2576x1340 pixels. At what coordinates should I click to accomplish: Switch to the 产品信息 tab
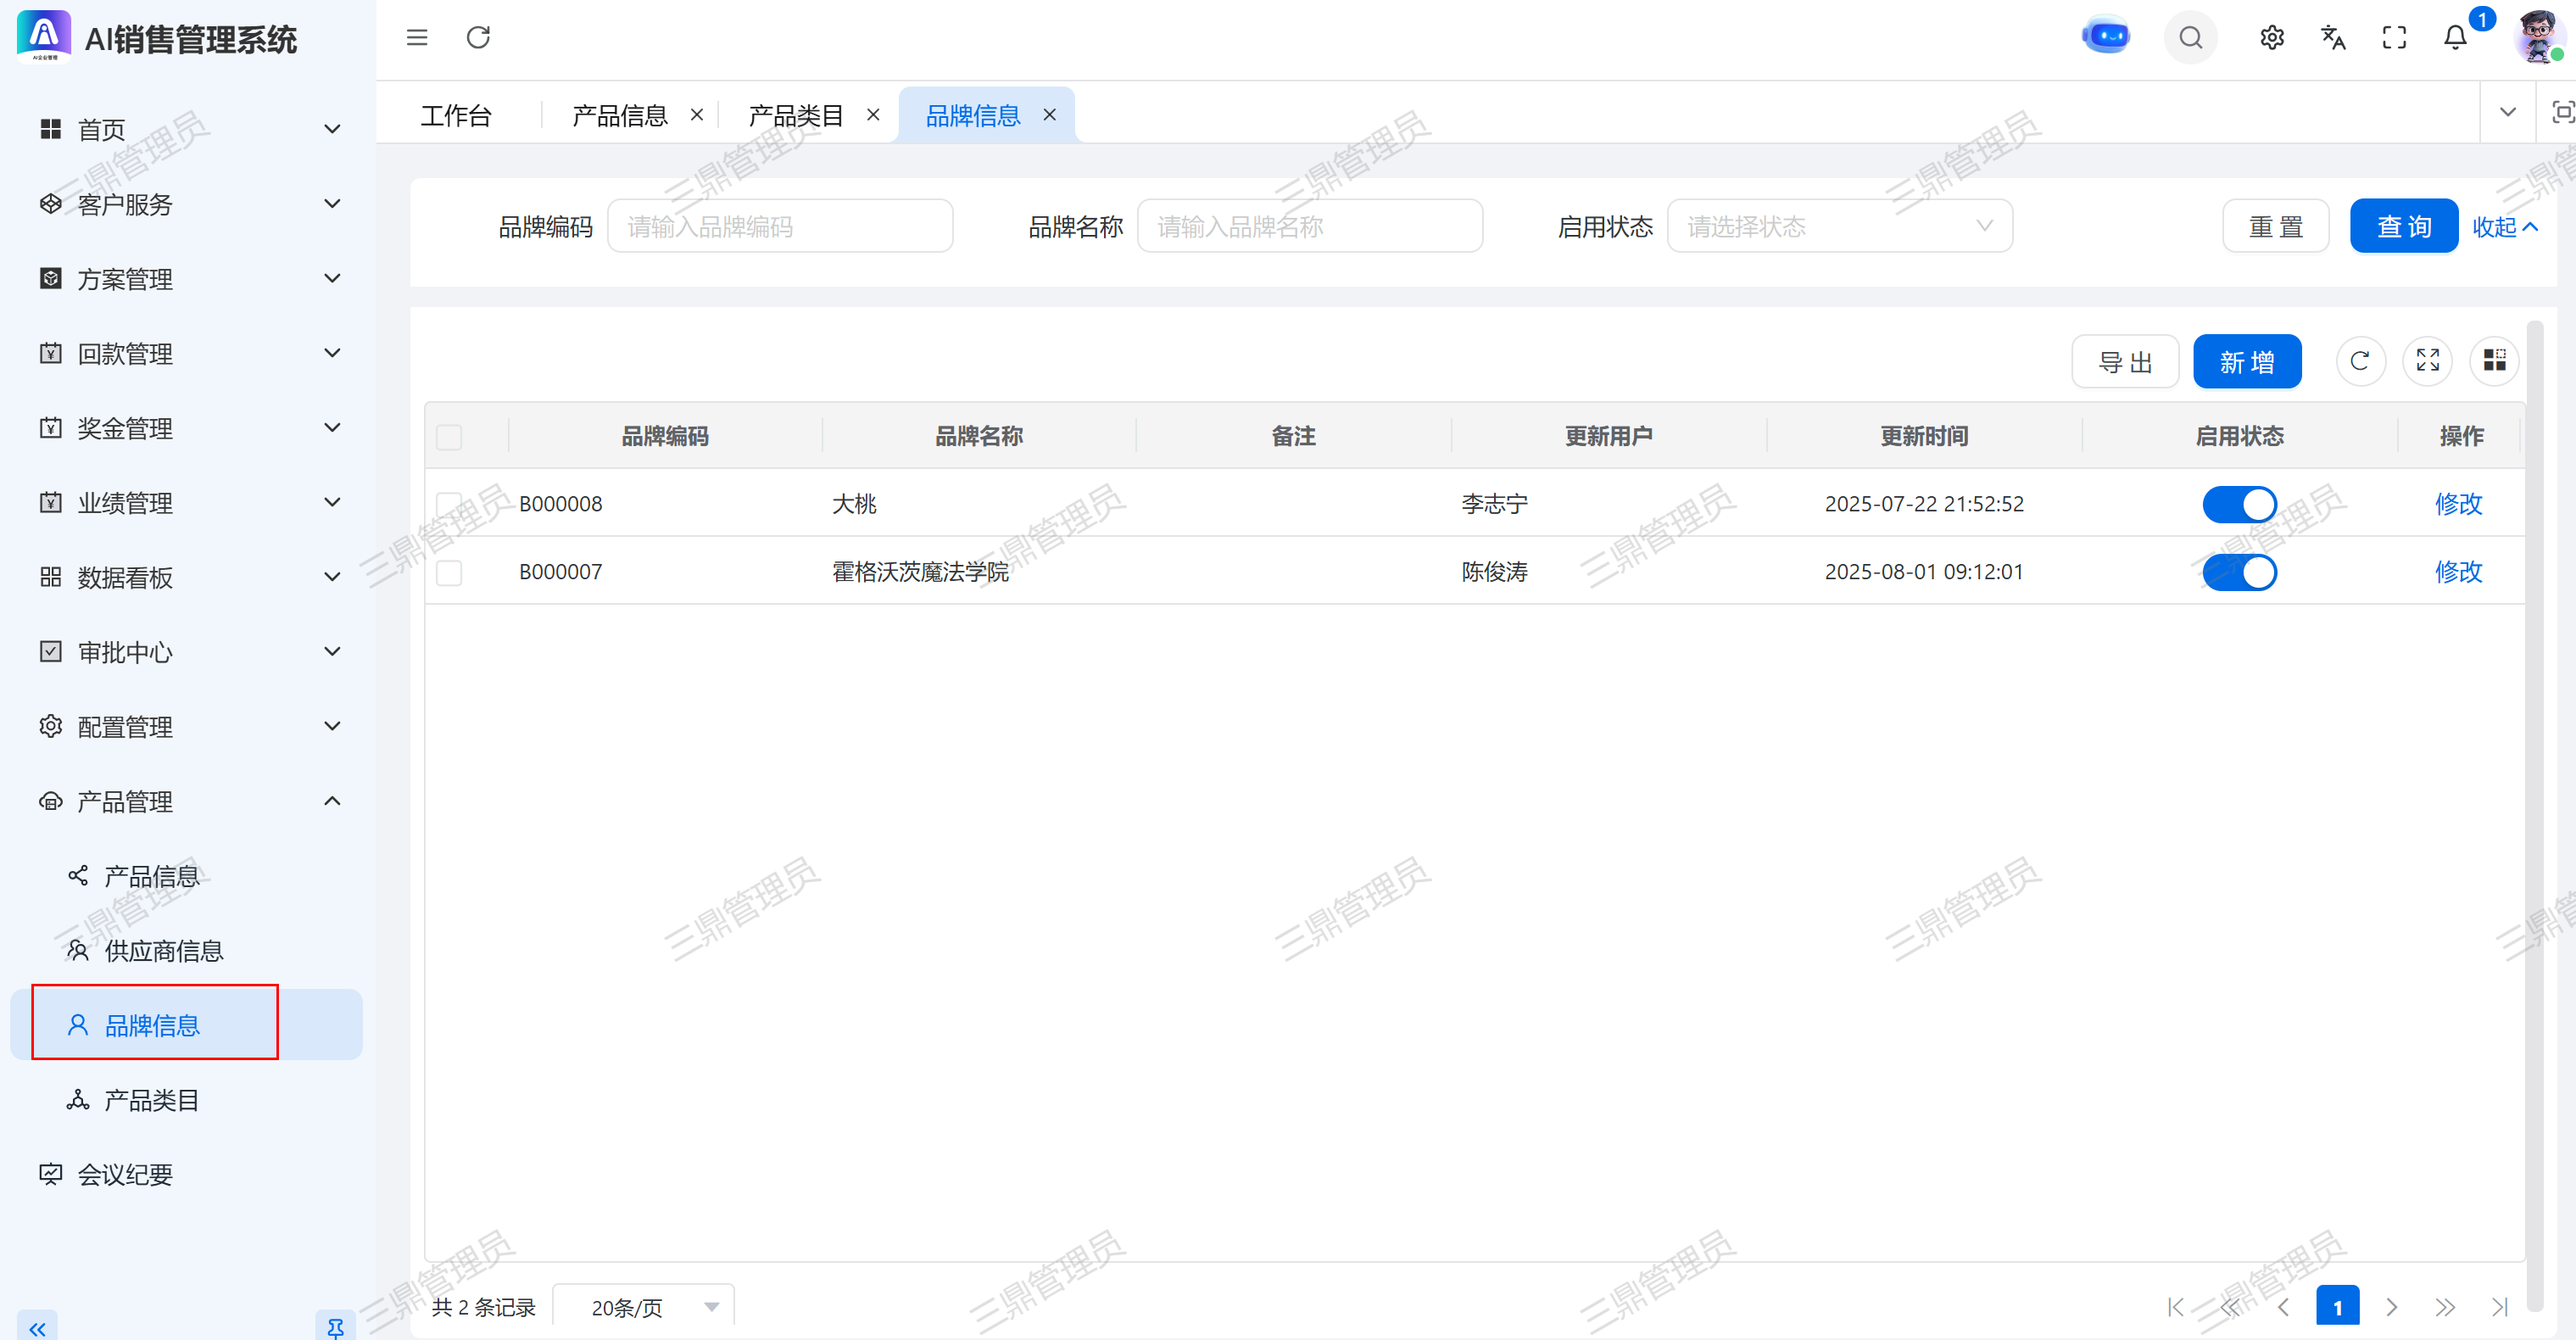tap(619, 116)
